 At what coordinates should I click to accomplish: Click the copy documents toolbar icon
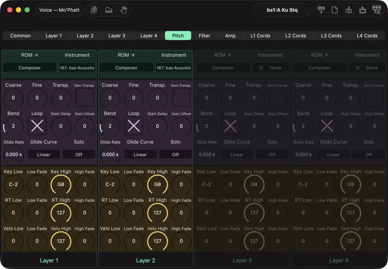tap(94, 10)
